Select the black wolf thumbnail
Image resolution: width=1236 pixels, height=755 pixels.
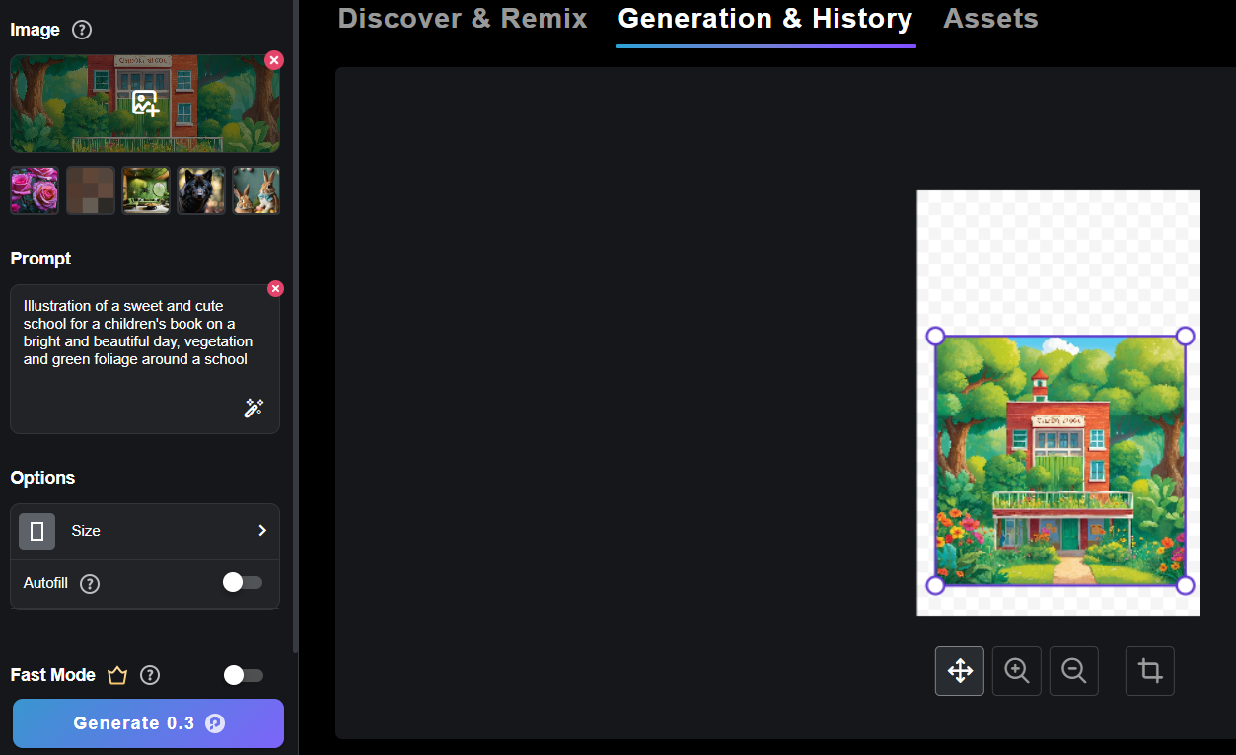coord(201,190)
